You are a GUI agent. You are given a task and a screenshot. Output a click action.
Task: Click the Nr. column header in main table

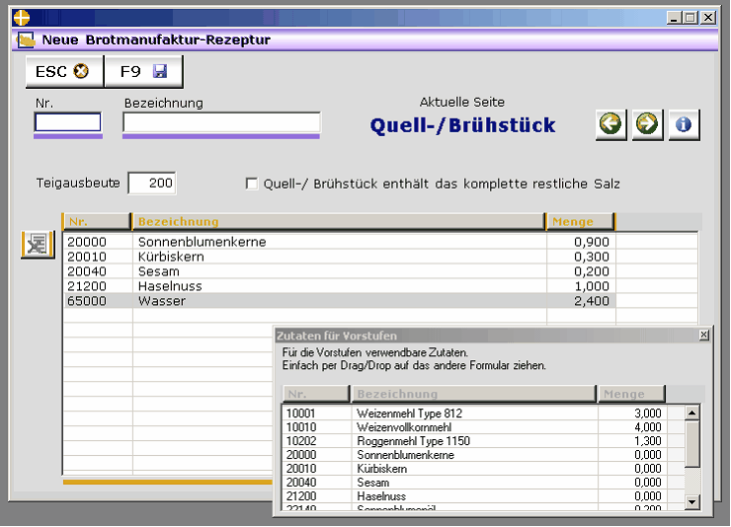pos(97,222)
